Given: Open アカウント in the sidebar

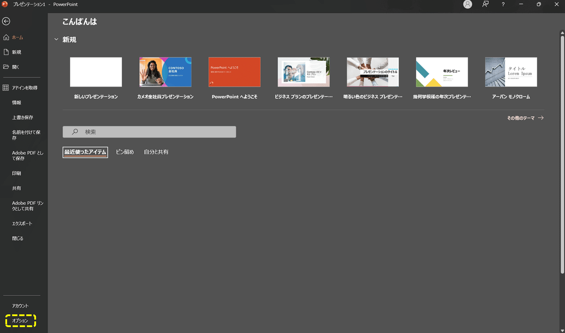Looking at the screenshot, I should pyautogui.click(x=20, y=306).
